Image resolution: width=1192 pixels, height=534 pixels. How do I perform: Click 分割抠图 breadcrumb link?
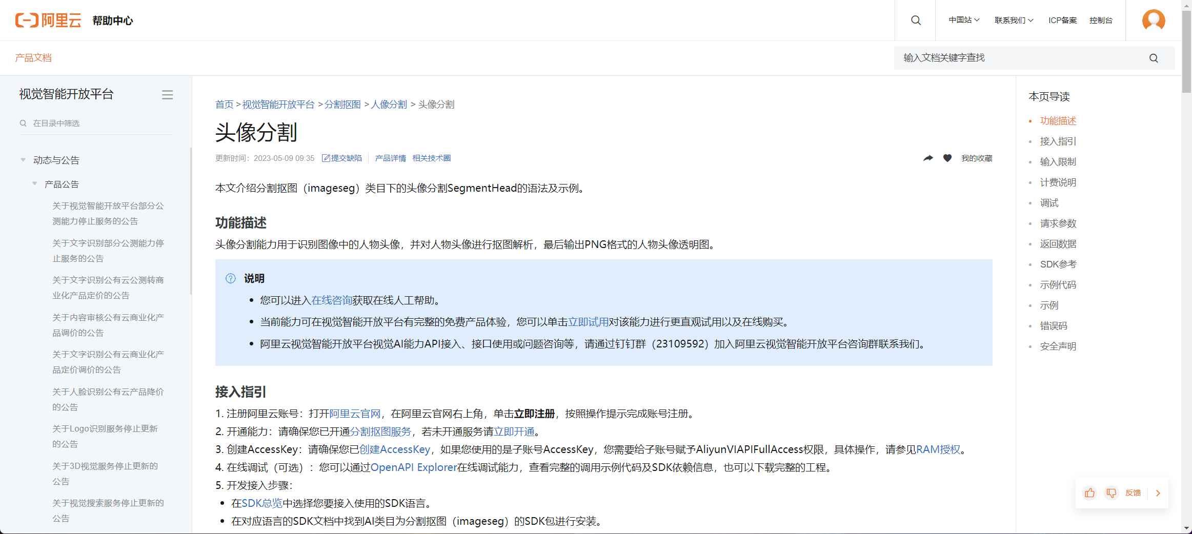tap(342, 105)
